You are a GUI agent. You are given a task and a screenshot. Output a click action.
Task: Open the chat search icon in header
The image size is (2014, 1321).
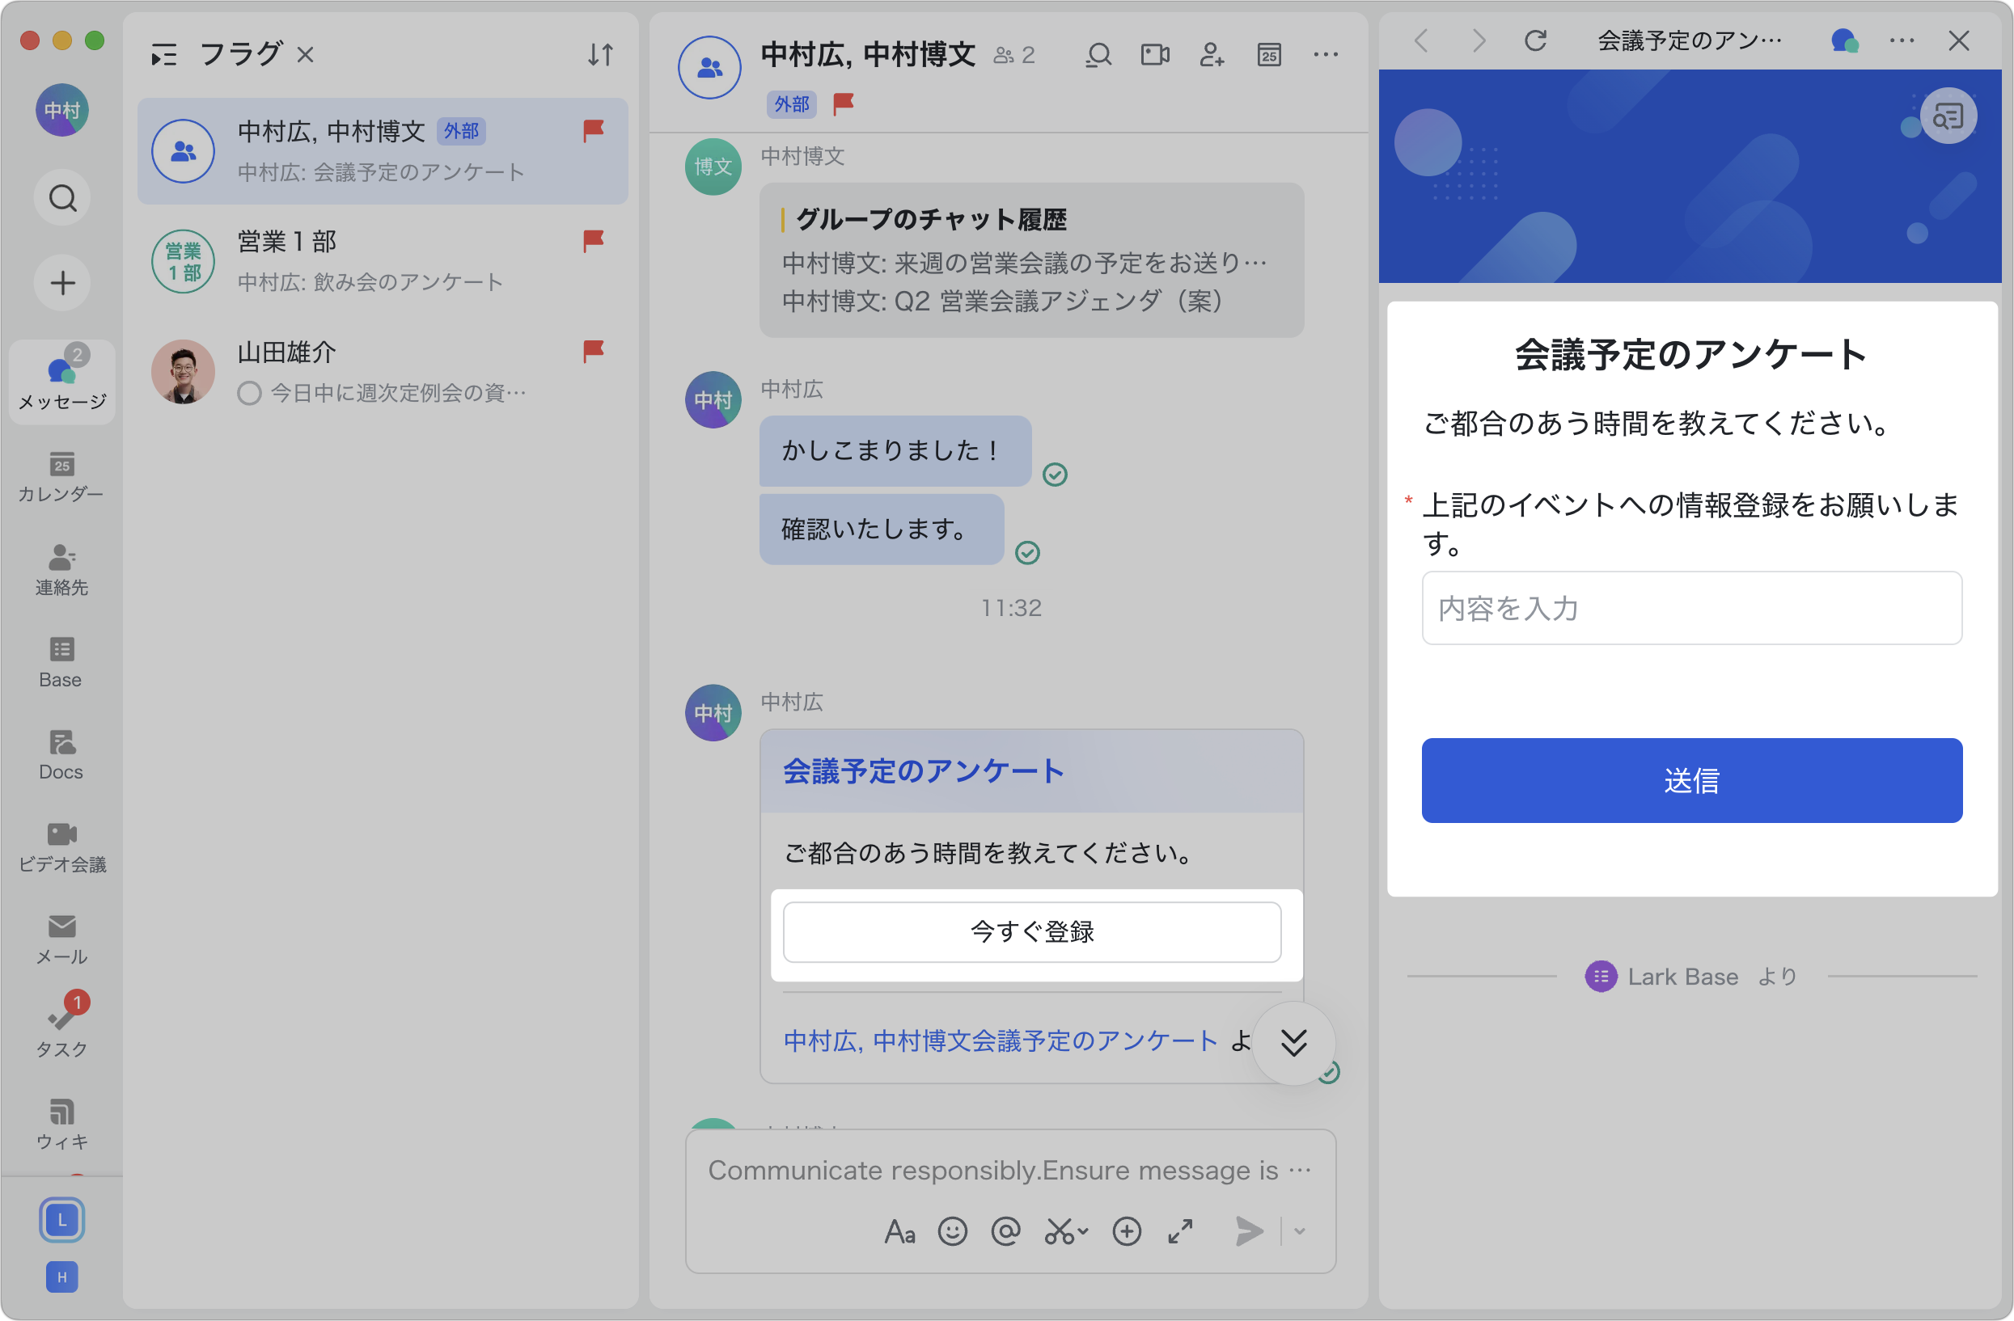pos(1098,55)
